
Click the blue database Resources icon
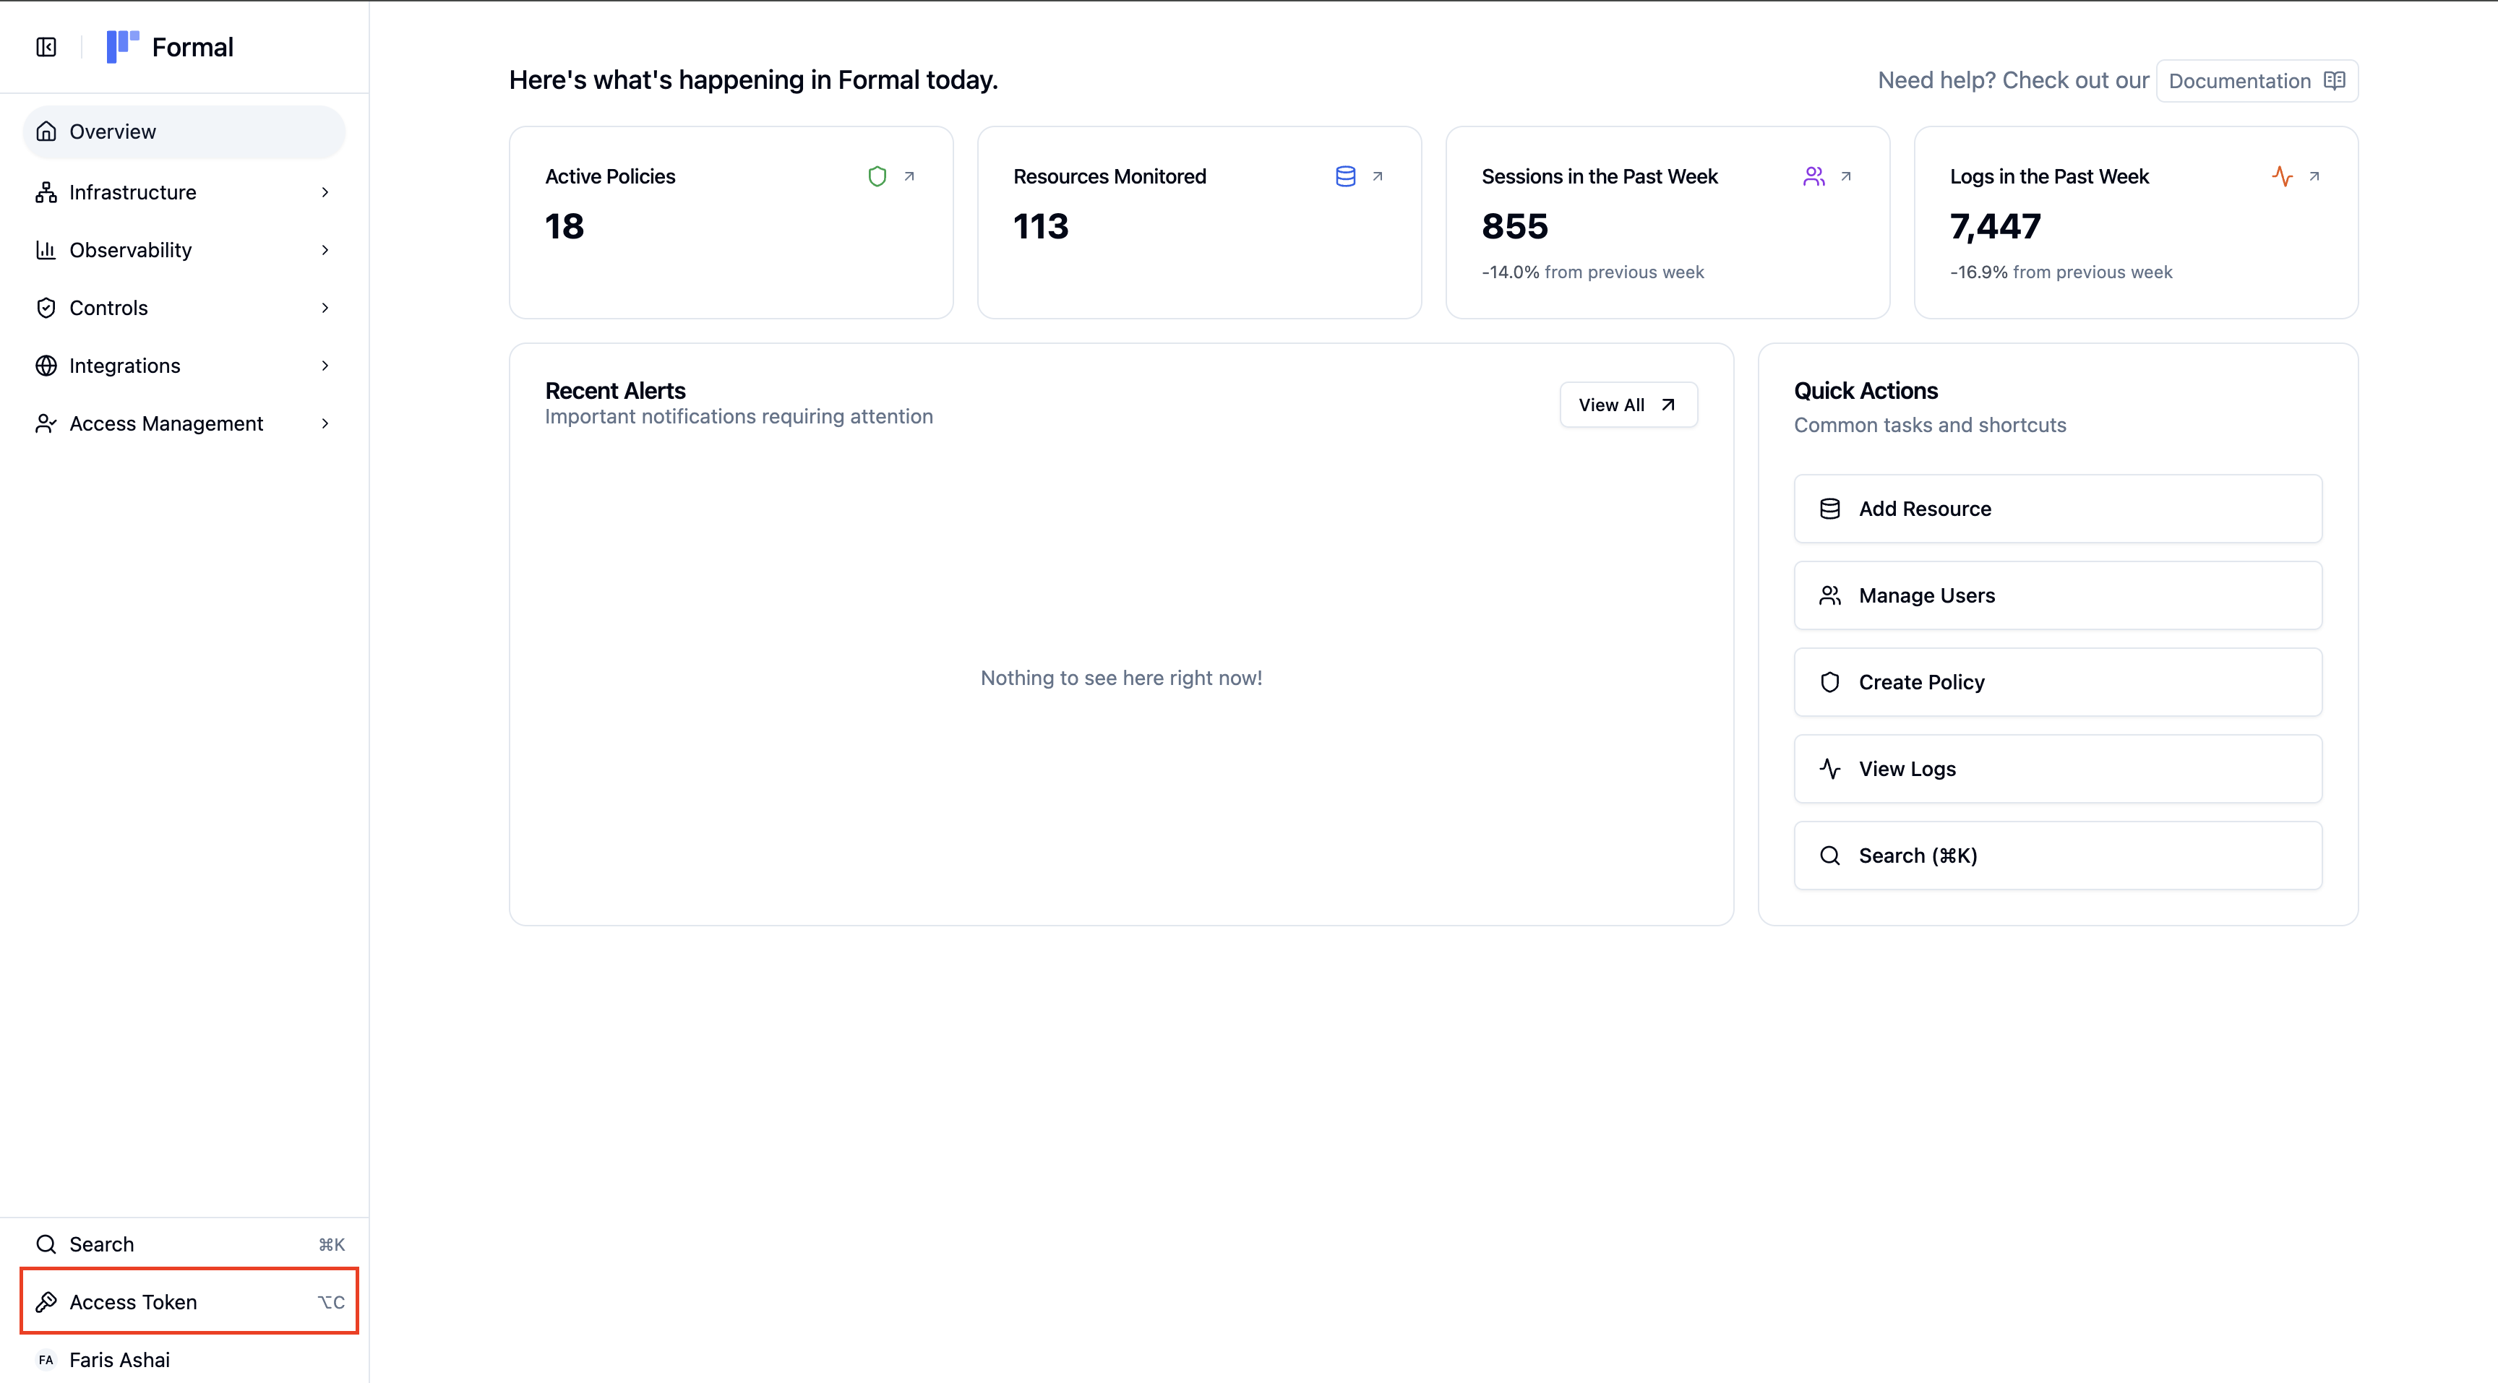(1345, 176)
